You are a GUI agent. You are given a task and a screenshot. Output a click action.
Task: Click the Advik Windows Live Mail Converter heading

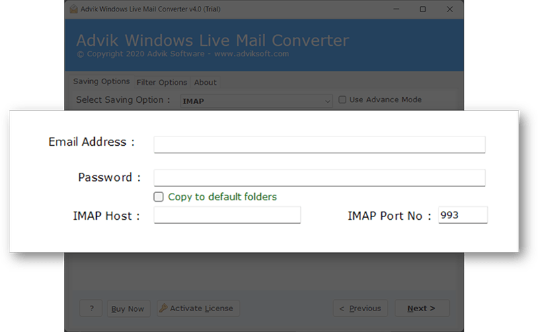pos(213,40)
